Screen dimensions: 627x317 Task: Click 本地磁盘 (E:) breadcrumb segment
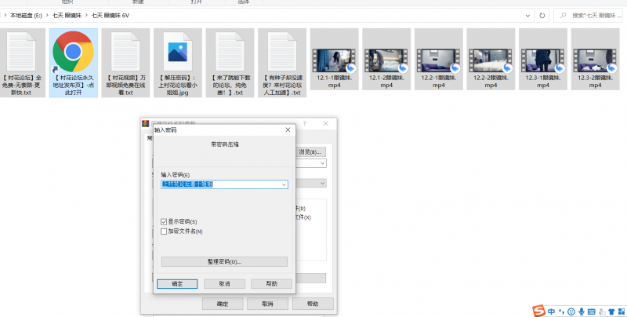[27, 15]
